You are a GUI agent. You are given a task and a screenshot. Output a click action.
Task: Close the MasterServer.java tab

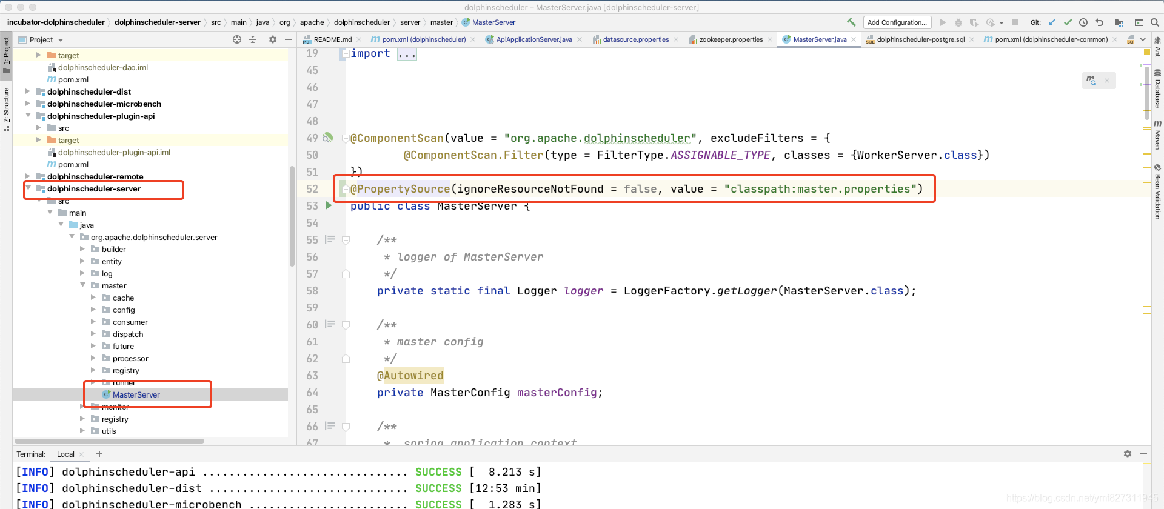854,39
